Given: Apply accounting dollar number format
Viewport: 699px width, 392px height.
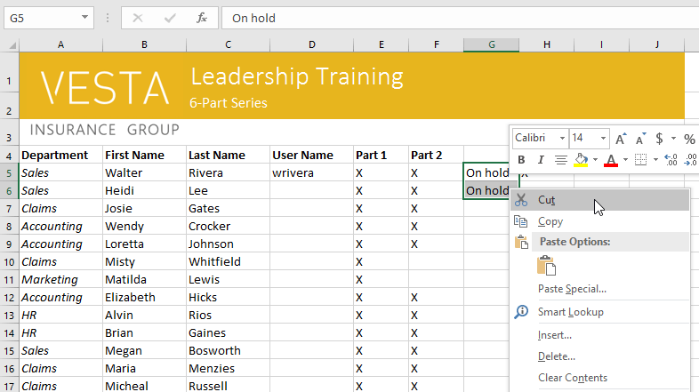Looking at the screenshot, I should 659,139.
